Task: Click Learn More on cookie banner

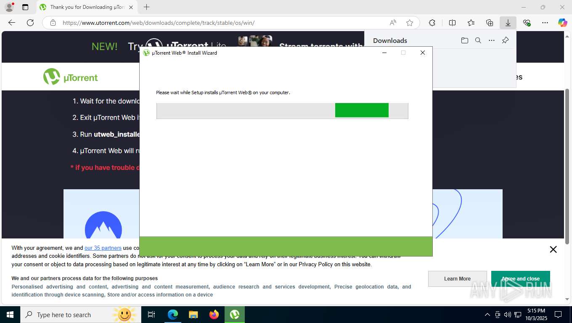Action: point(457,279)
